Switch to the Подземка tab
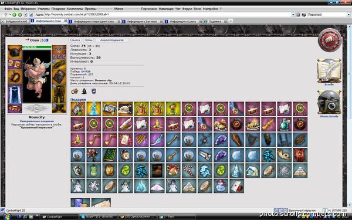Screen dimensions: 352x220 point(215,22)
